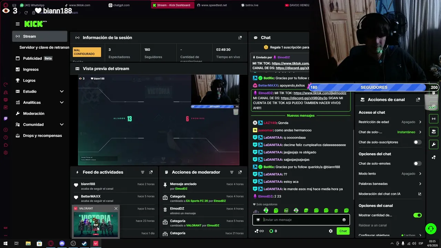Open the Publicidad Beta page
Image resolution: width=441 pixels, height=248 pixels.
[x=40, y=58]
